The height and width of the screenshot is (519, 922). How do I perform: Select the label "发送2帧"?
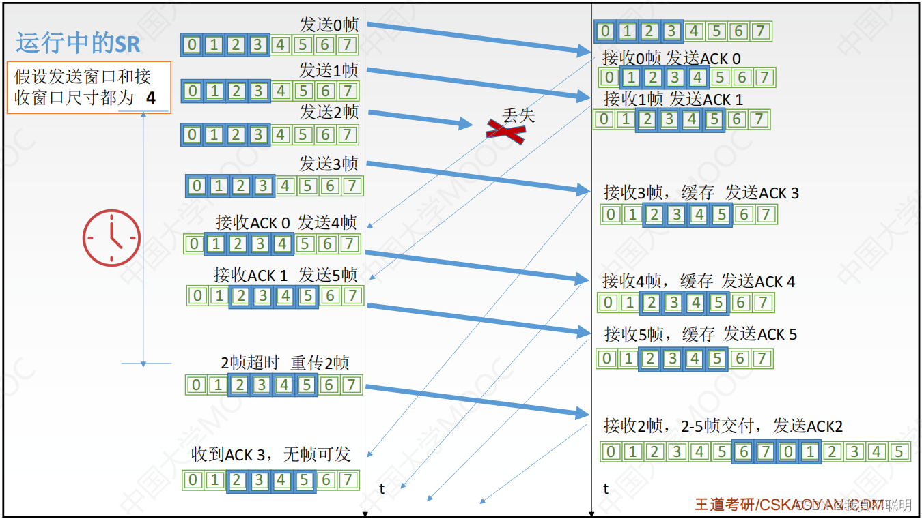[329, 112]
